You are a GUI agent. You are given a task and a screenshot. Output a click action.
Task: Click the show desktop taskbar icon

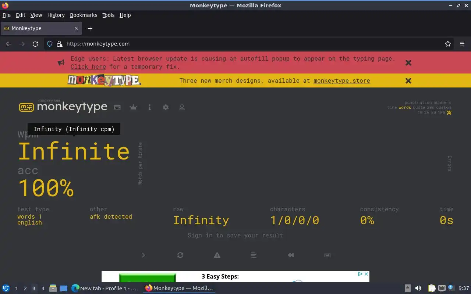click(64, 288)
